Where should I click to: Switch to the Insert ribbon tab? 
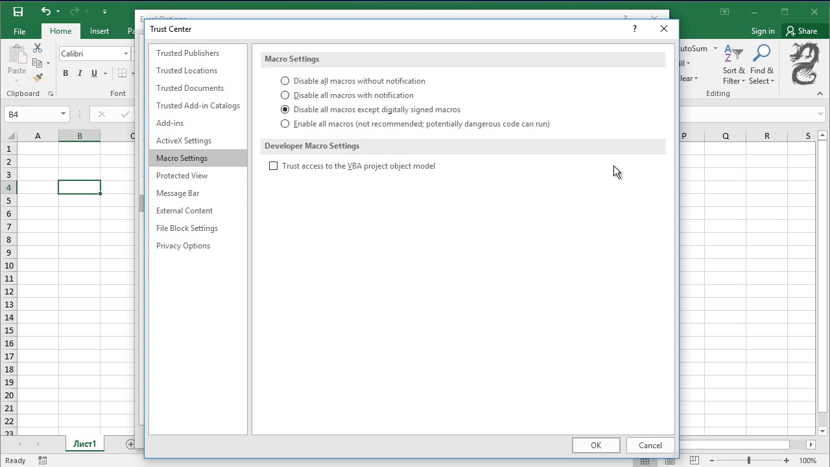(99, 31)
